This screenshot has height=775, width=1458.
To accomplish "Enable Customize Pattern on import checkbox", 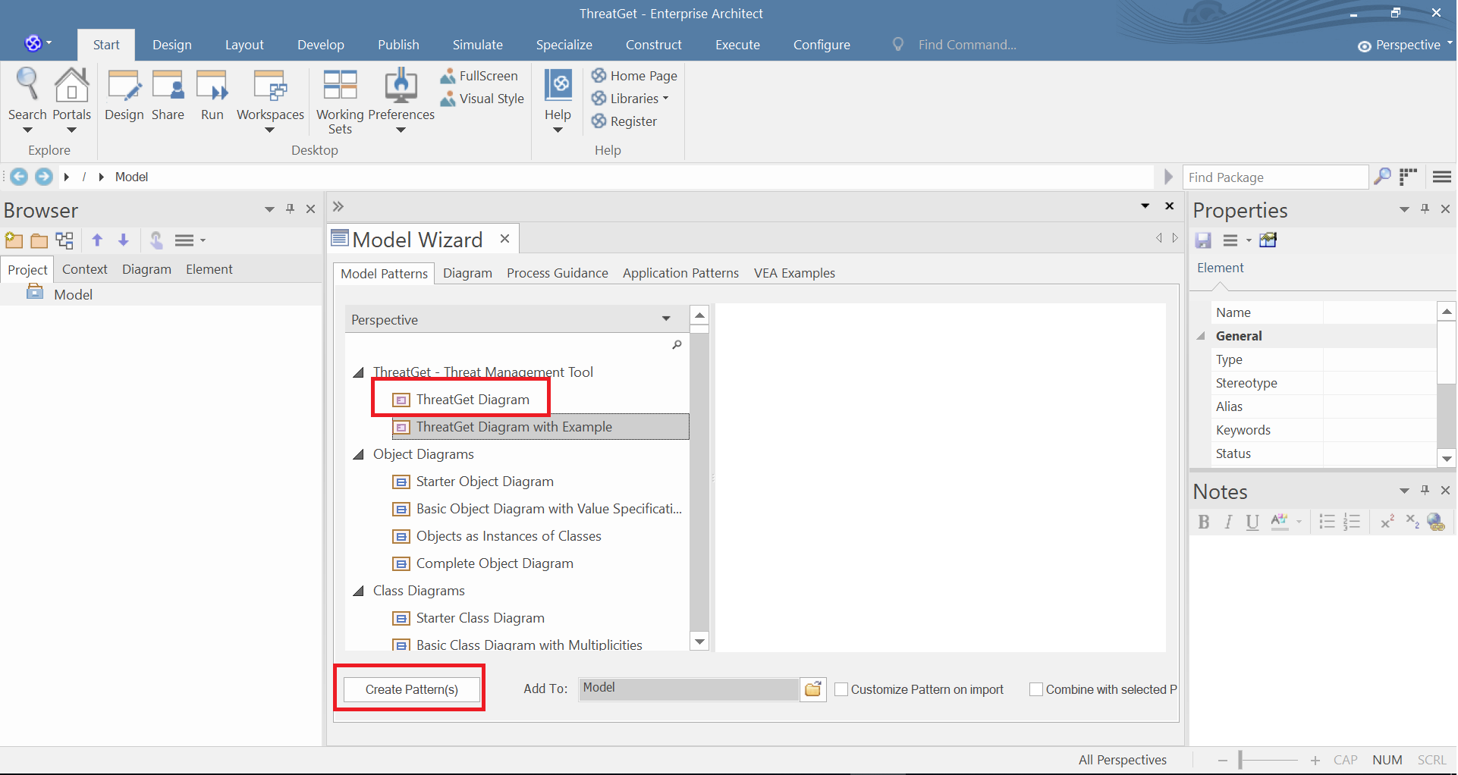I will tap(841, 689).
